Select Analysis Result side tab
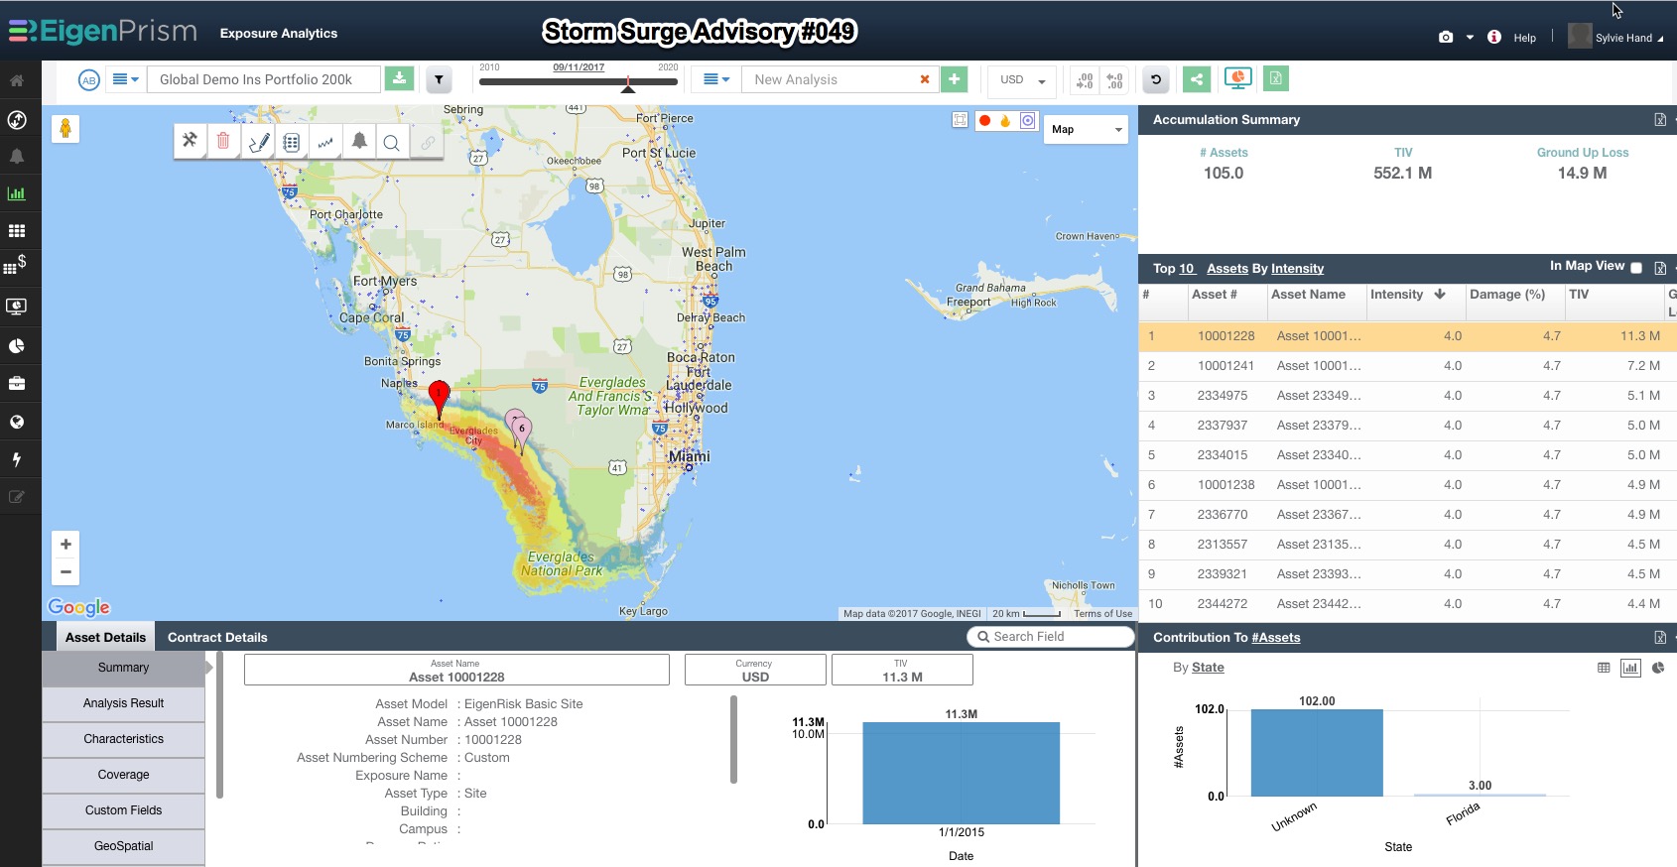Image resolution: width=1677 pixels, height=867 pixels. point(123,703)
